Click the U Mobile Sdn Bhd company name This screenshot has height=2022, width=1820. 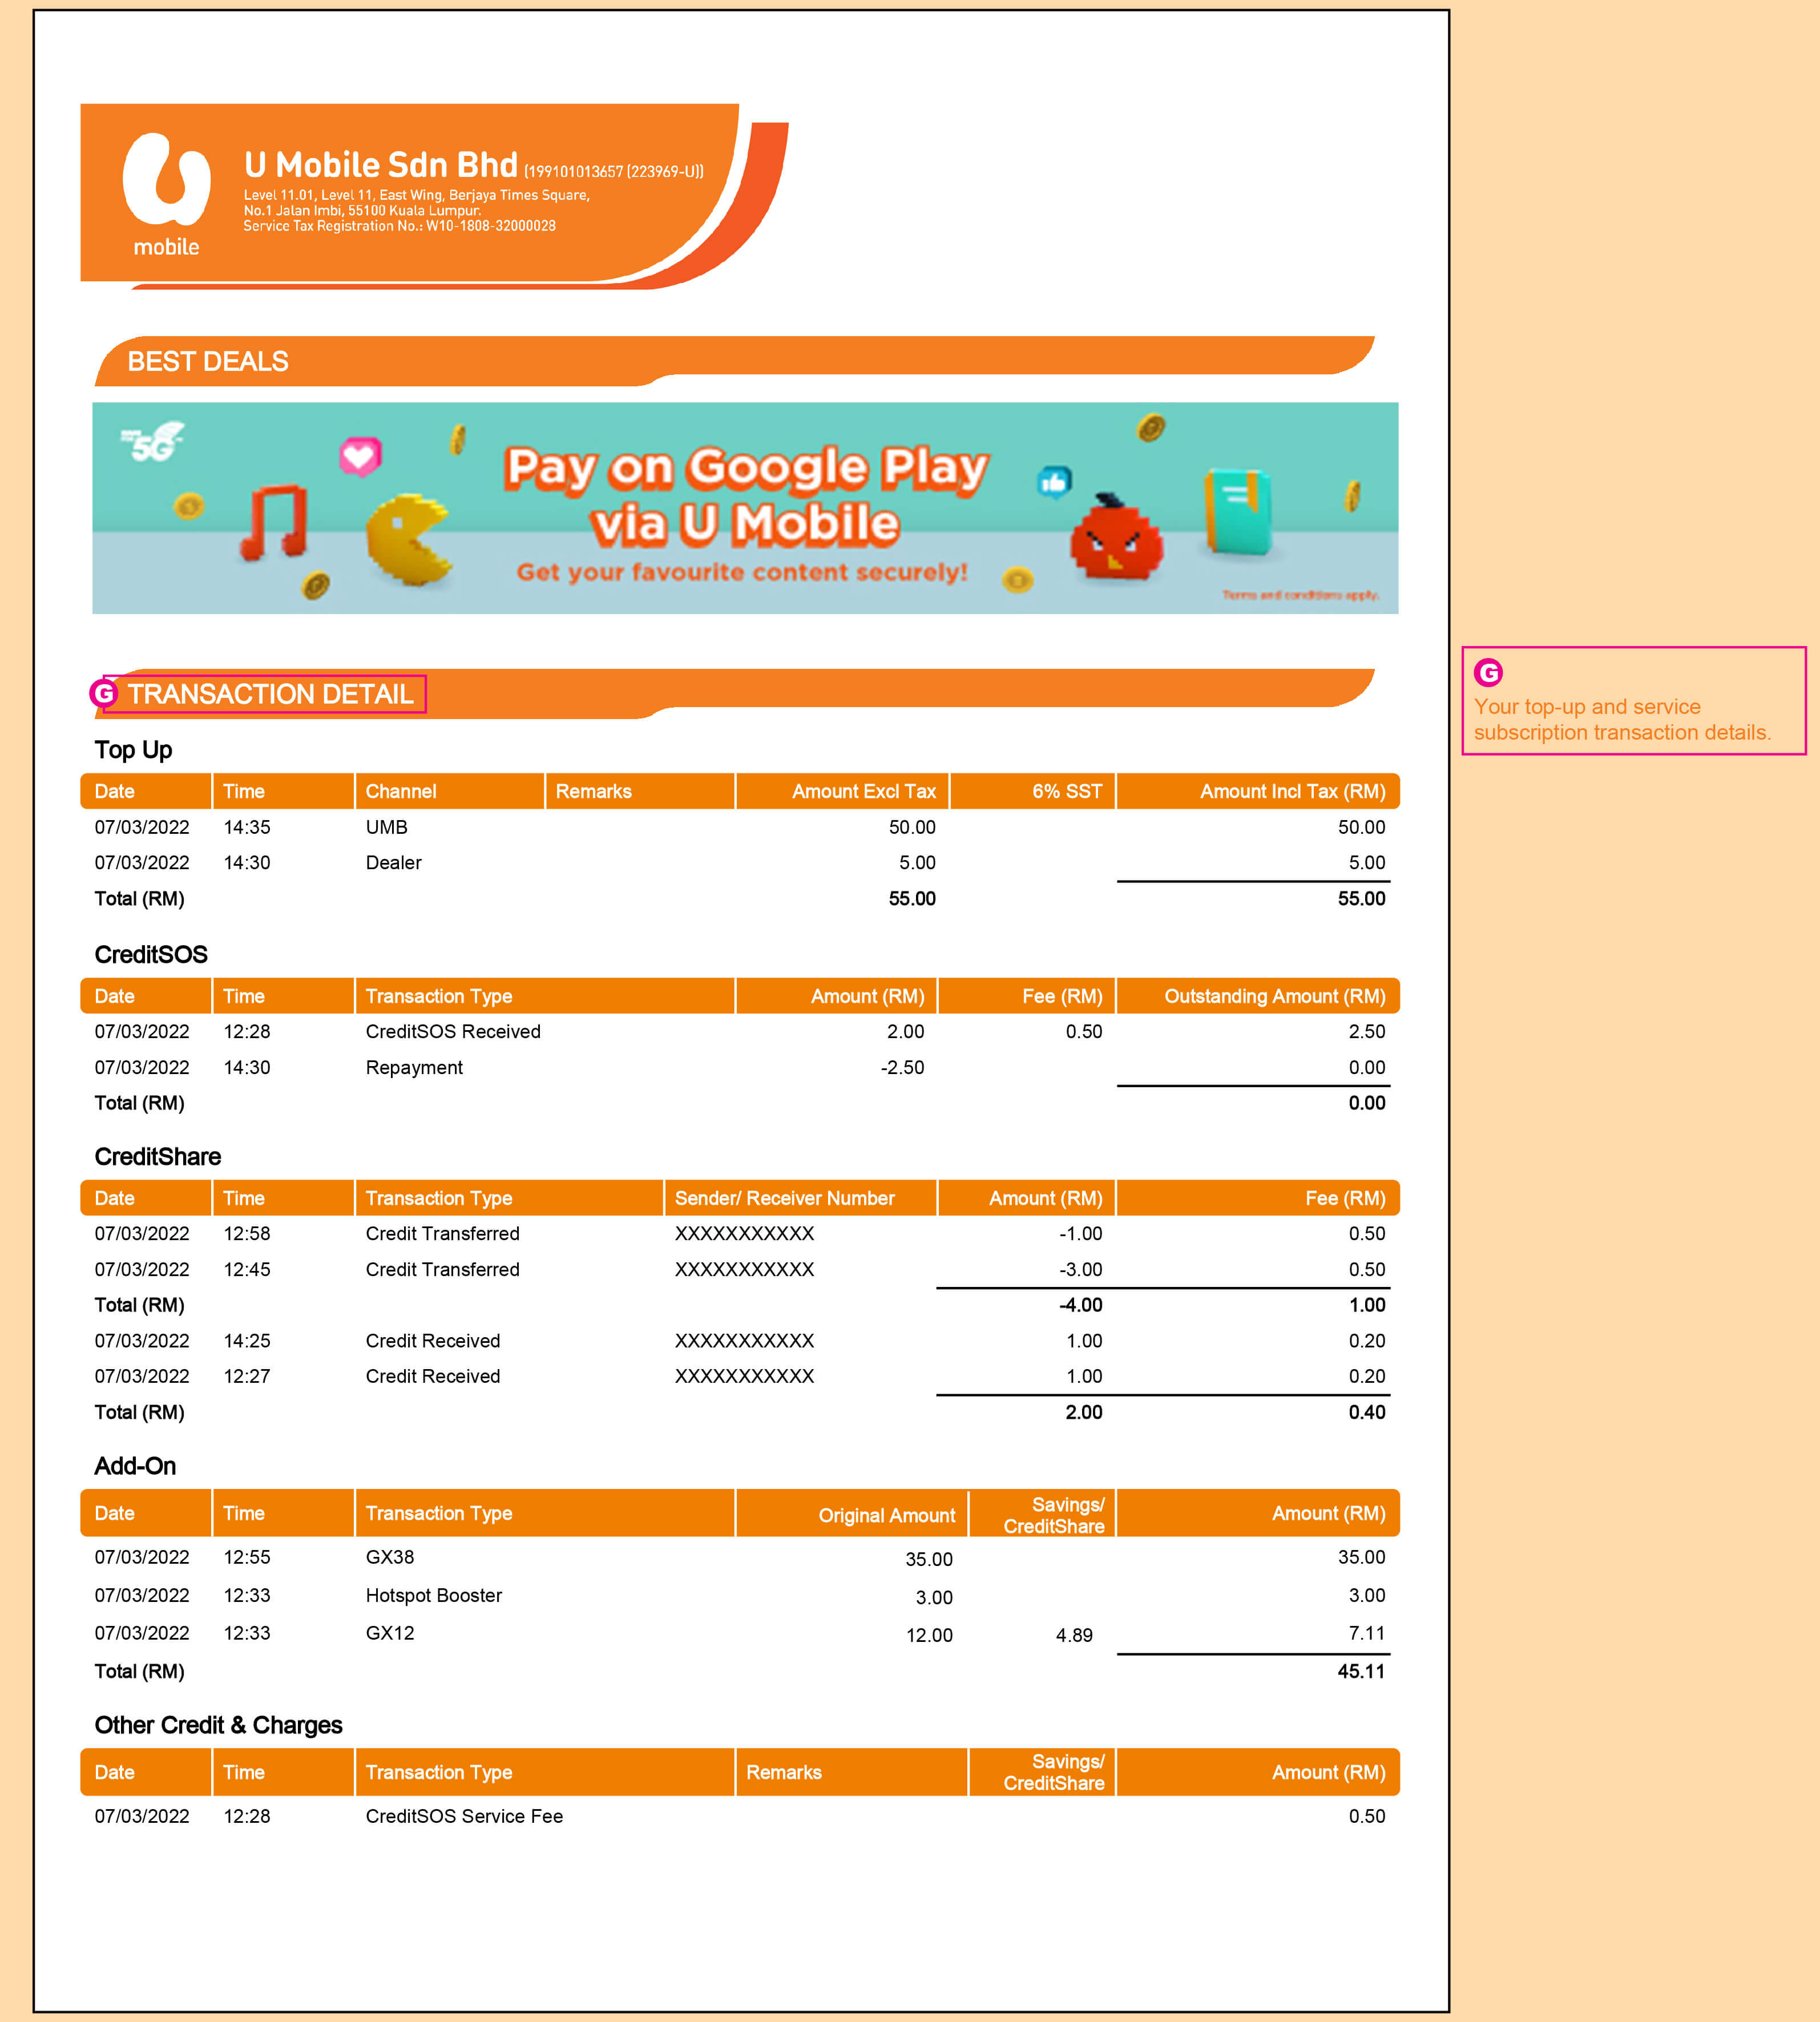coord(381,165)
